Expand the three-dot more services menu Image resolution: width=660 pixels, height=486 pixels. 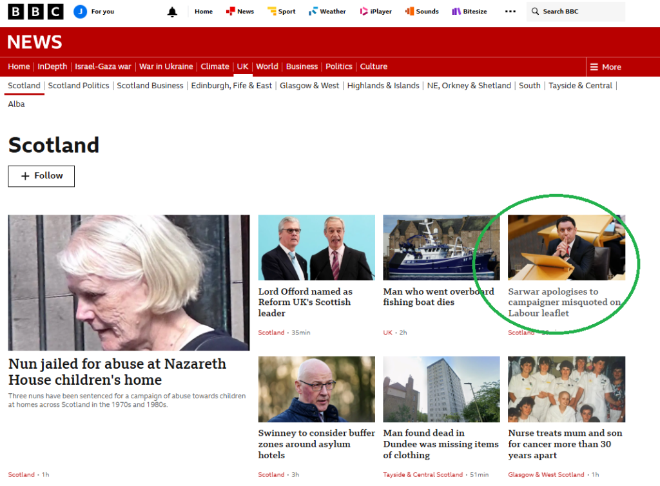pyautogui.click(x=510, y=12)
